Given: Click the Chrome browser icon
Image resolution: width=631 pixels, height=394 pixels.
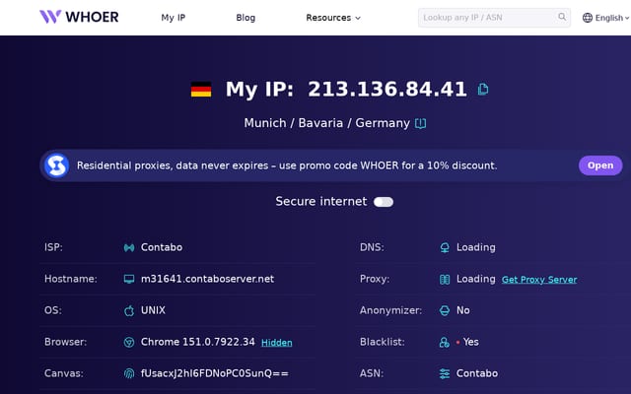Looking at the screenshot, I should 129,342.
